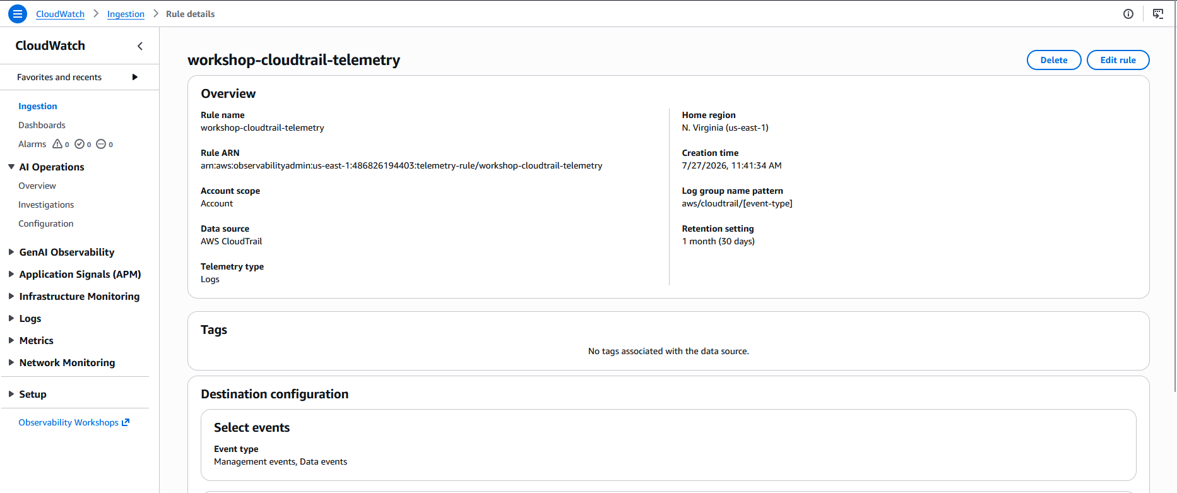
Task: Expand the Metrics section
Action: (x=11, y=340)
